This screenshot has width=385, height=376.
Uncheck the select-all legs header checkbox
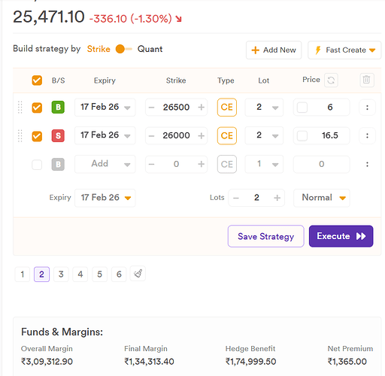coord(37,80)
